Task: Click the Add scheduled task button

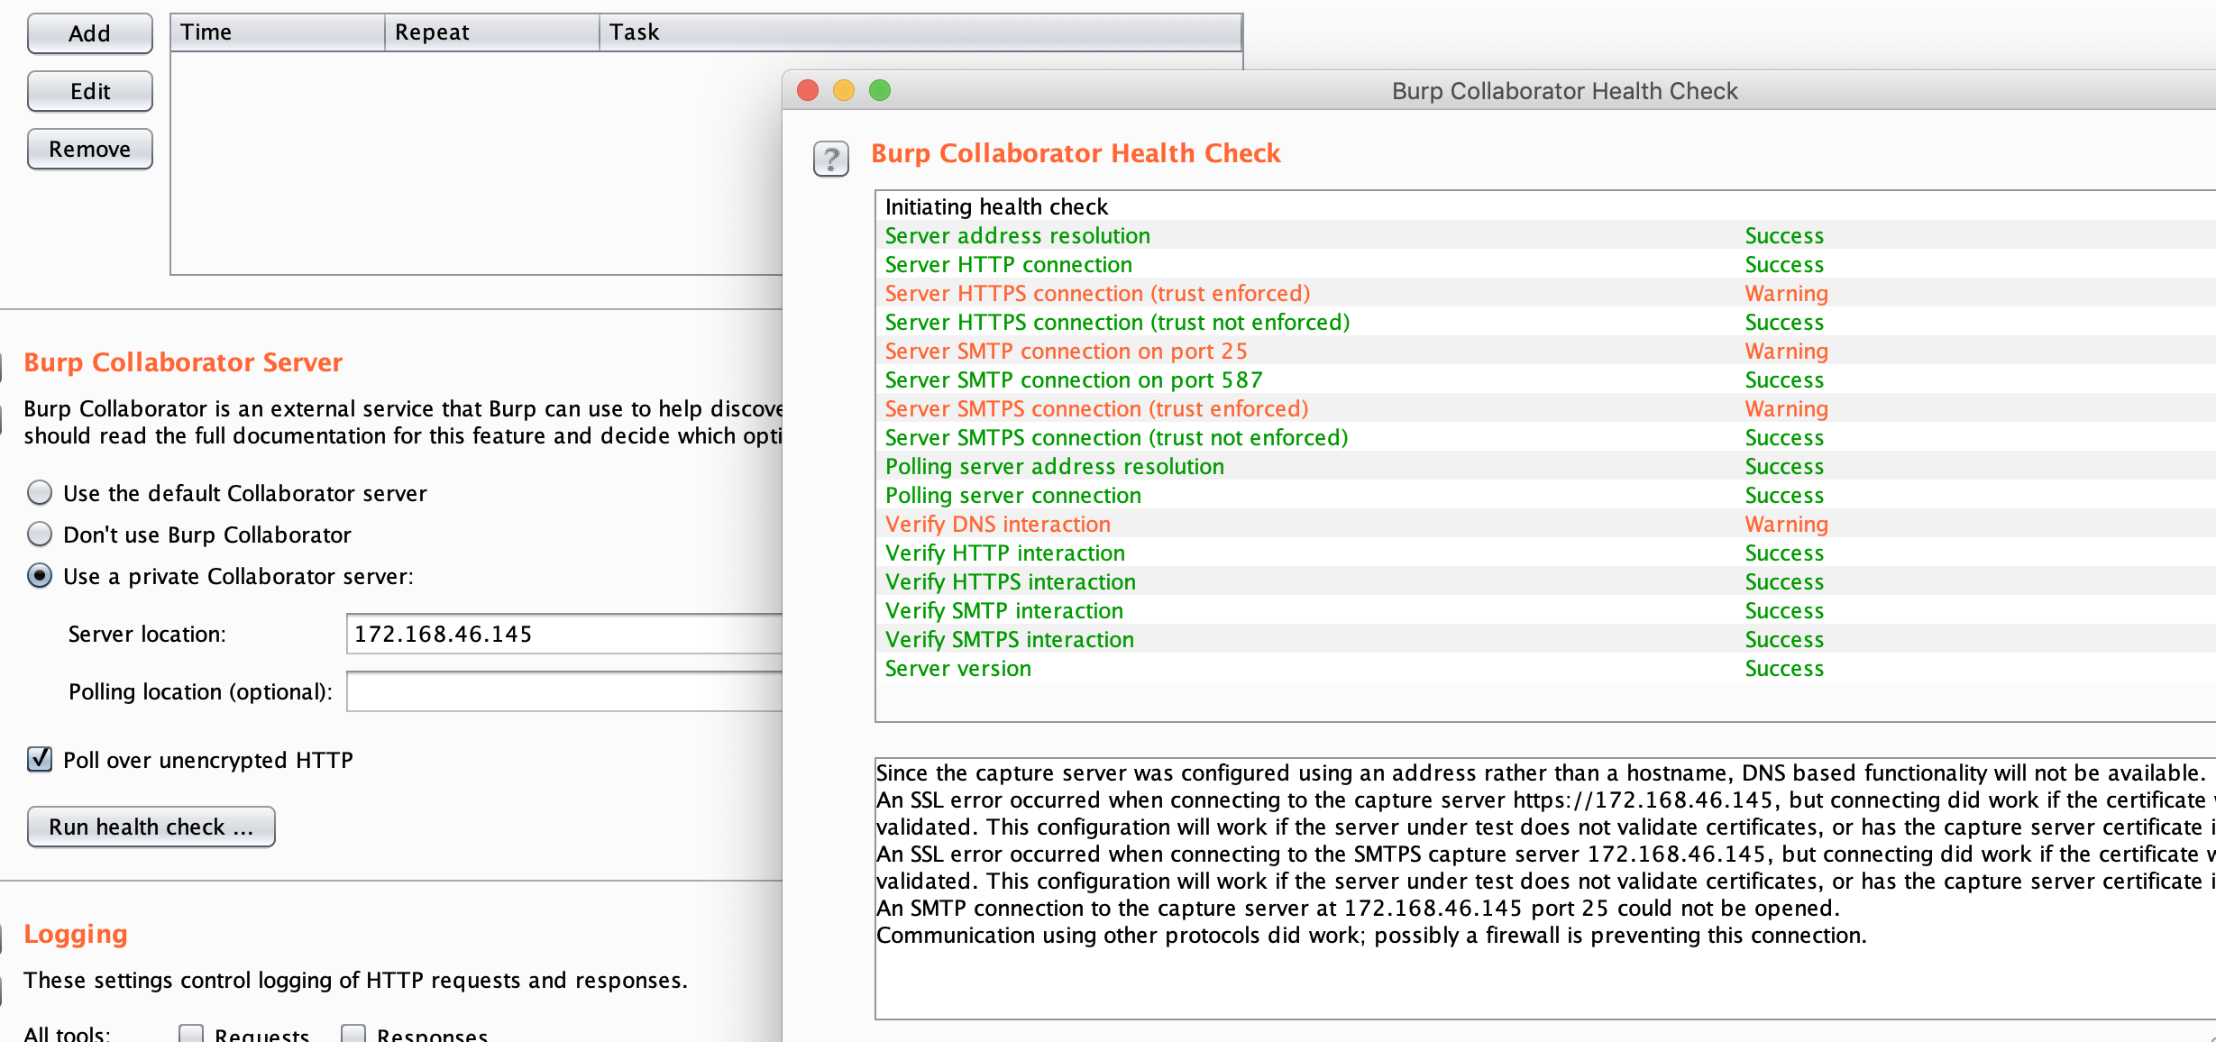Action: pos(90,33)
